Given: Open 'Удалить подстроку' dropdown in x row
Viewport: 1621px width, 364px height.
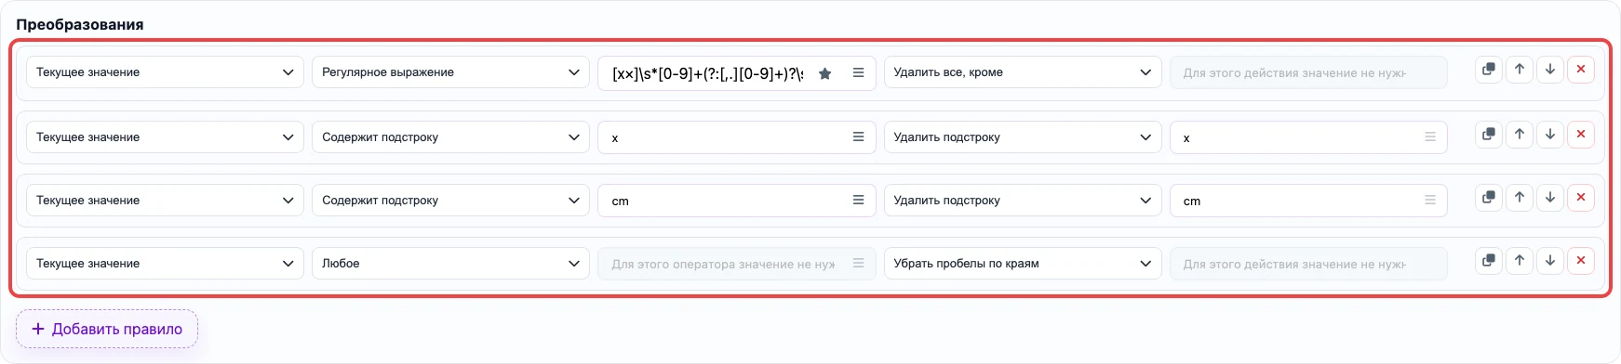Looking at the screenshot, I should (1023, 136).
